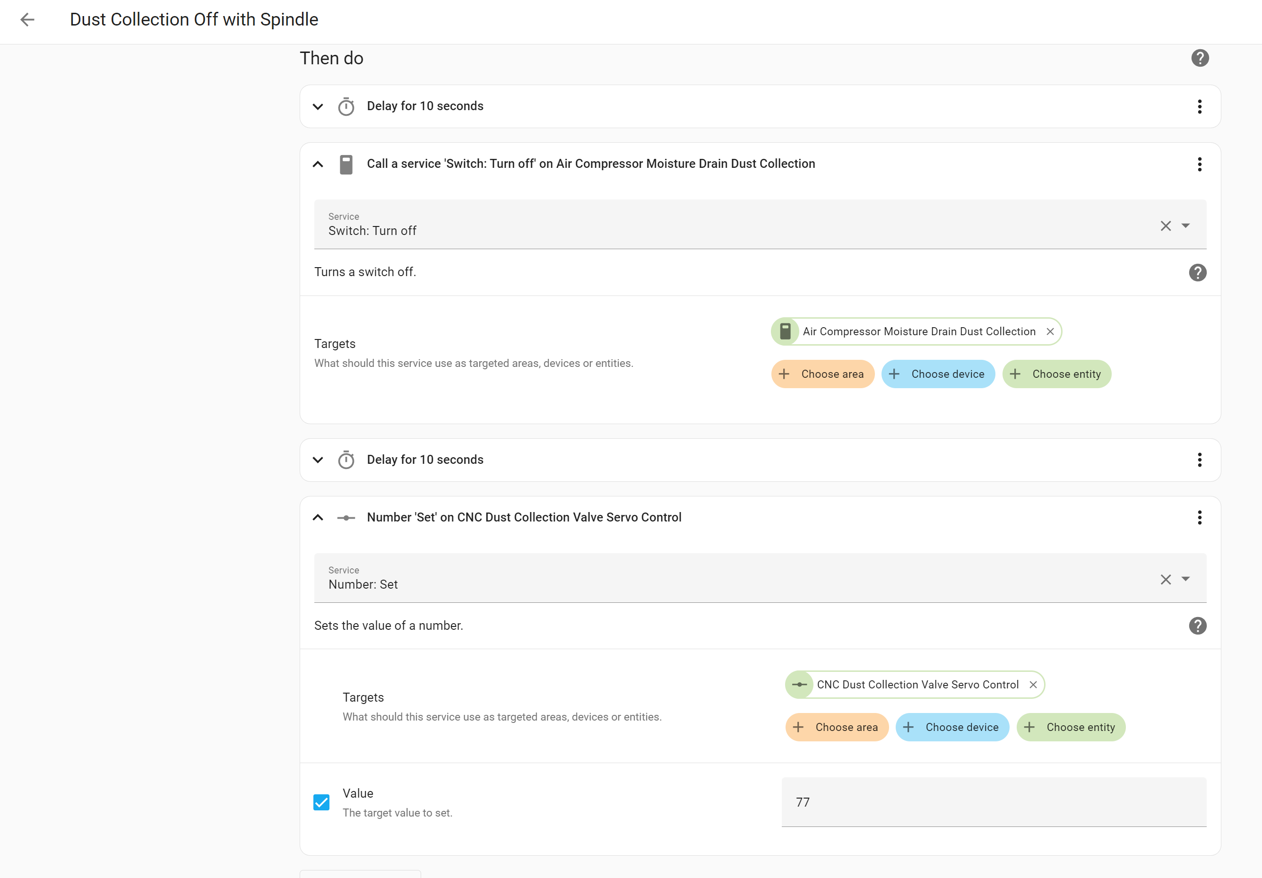The width and height of the screenshot is (1262, 878).
Task: Click the value input field showing 77
Action: 994,802
